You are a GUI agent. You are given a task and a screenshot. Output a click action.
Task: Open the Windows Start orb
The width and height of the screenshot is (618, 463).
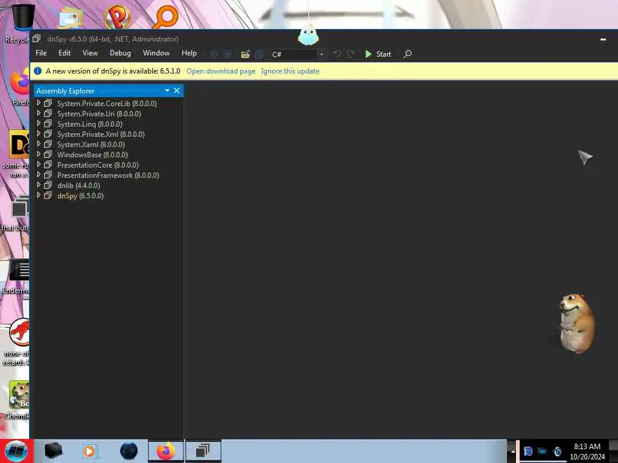tap(16, 451)
